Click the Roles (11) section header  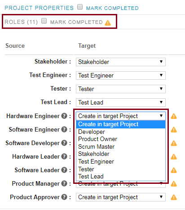(21, 22)
